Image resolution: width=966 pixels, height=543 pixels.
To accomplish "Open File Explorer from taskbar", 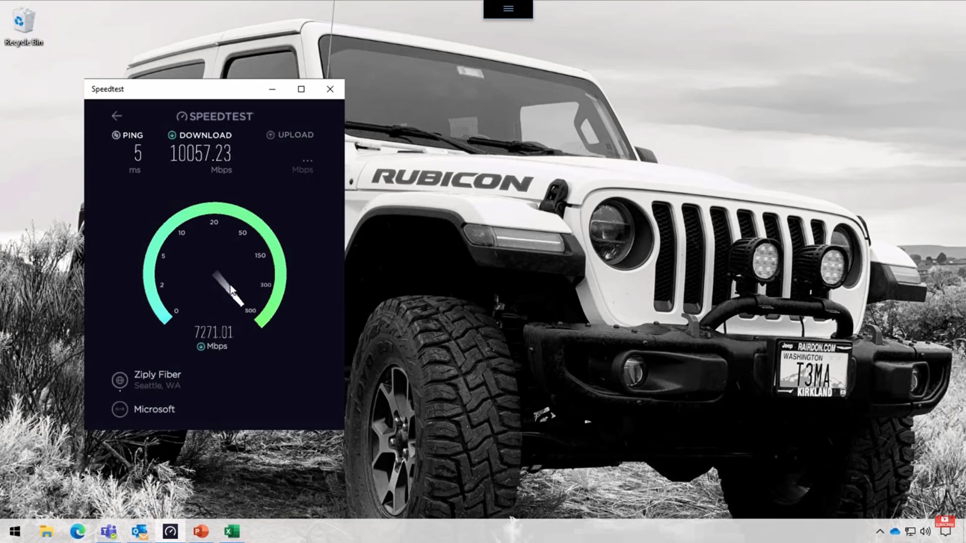I will click(46, 531).
